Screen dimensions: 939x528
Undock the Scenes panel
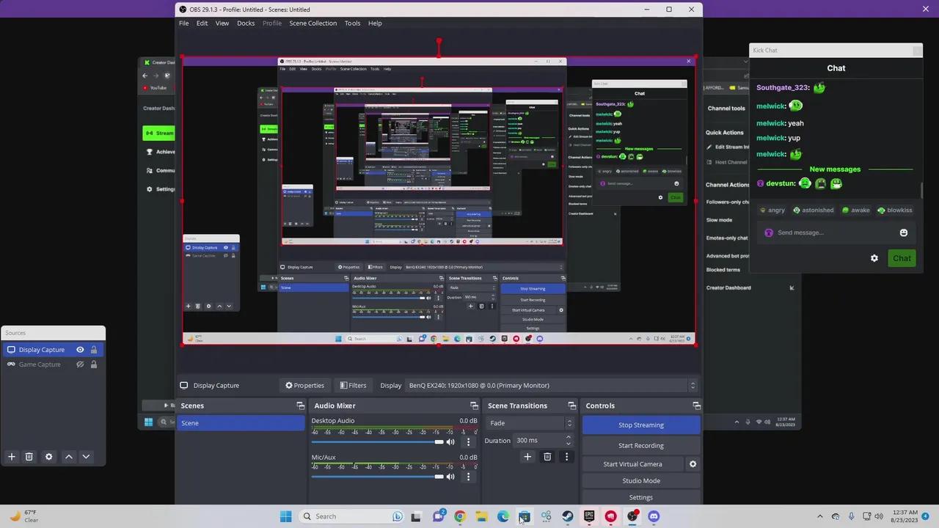pos(300,406)
